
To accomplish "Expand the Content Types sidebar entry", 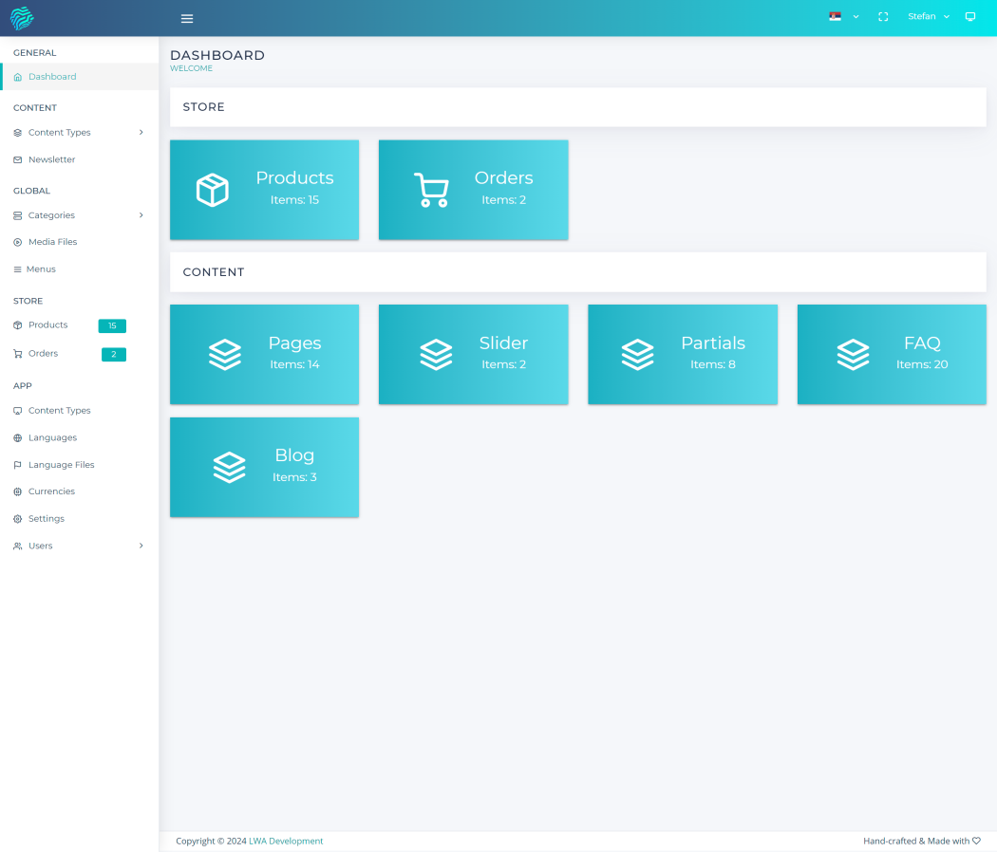I will (60, 132).
